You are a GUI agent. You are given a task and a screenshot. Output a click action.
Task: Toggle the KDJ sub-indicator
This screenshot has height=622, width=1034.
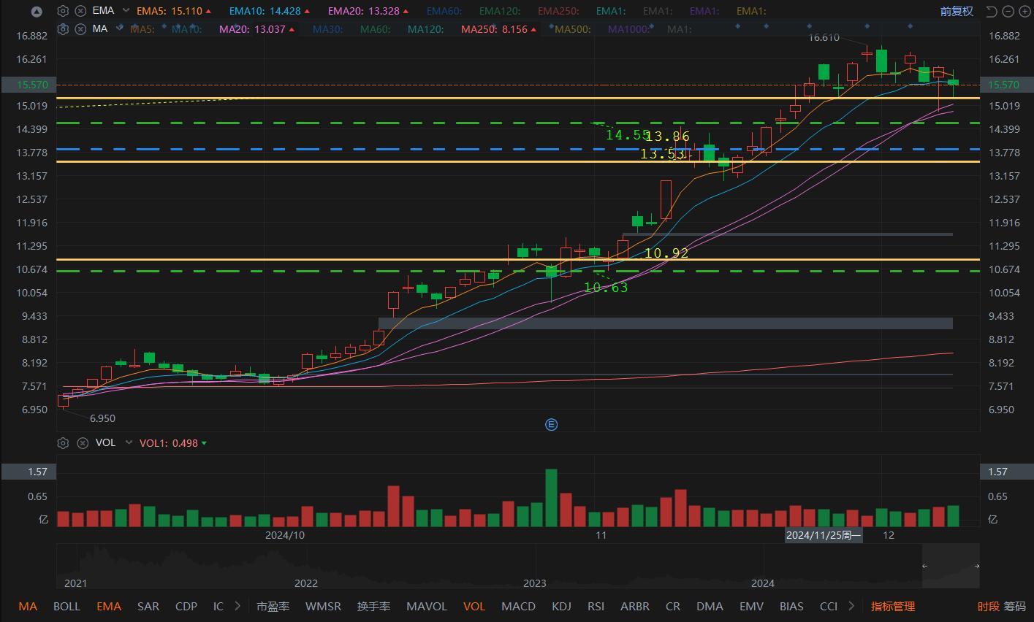(x=561, y=606)
